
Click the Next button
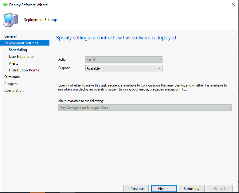coord(164,189)
